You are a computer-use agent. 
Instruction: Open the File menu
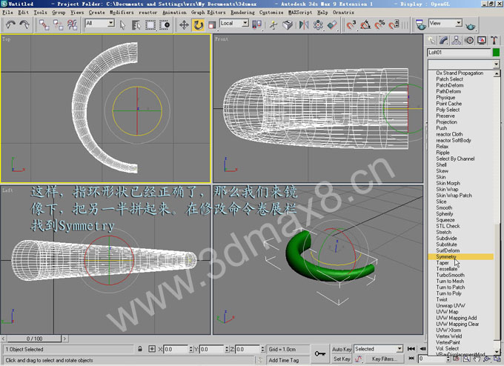tap(7, 12)
